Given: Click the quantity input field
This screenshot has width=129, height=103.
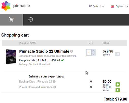Looking at the screenshot, I should (89, 53).
